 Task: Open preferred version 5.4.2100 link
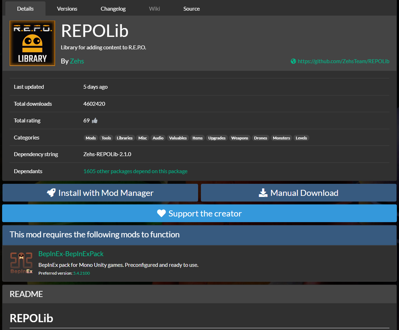coord(81,273)
